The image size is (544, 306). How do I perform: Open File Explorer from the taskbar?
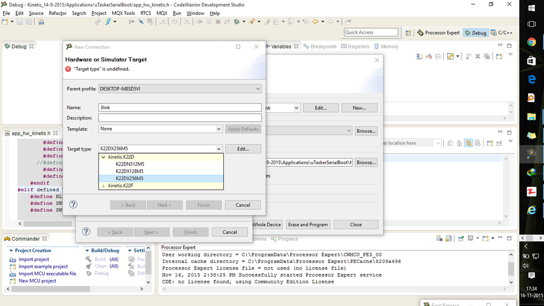(531, 117)
